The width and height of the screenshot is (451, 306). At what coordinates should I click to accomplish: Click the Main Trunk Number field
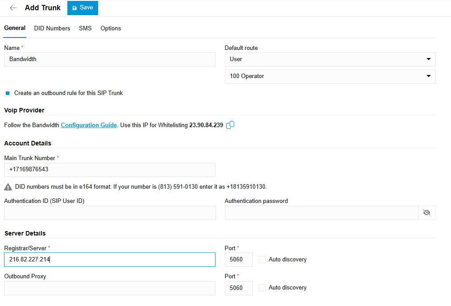(110, 170)
